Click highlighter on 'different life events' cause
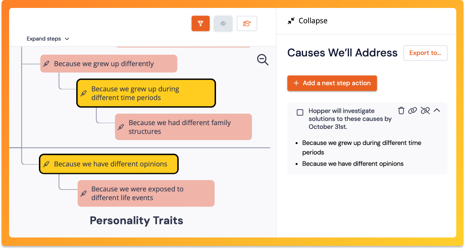465x249 pixels. [x=83, y=193]
